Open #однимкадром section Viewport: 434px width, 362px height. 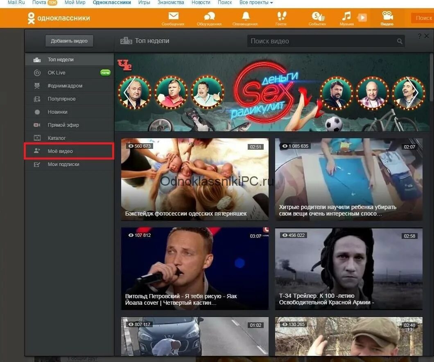(x=70, y=86)
